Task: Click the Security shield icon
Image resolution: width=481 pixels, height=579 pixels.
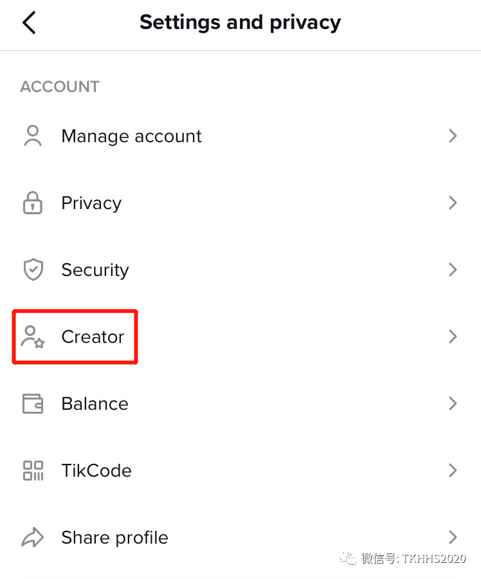Action: point(32,270)
